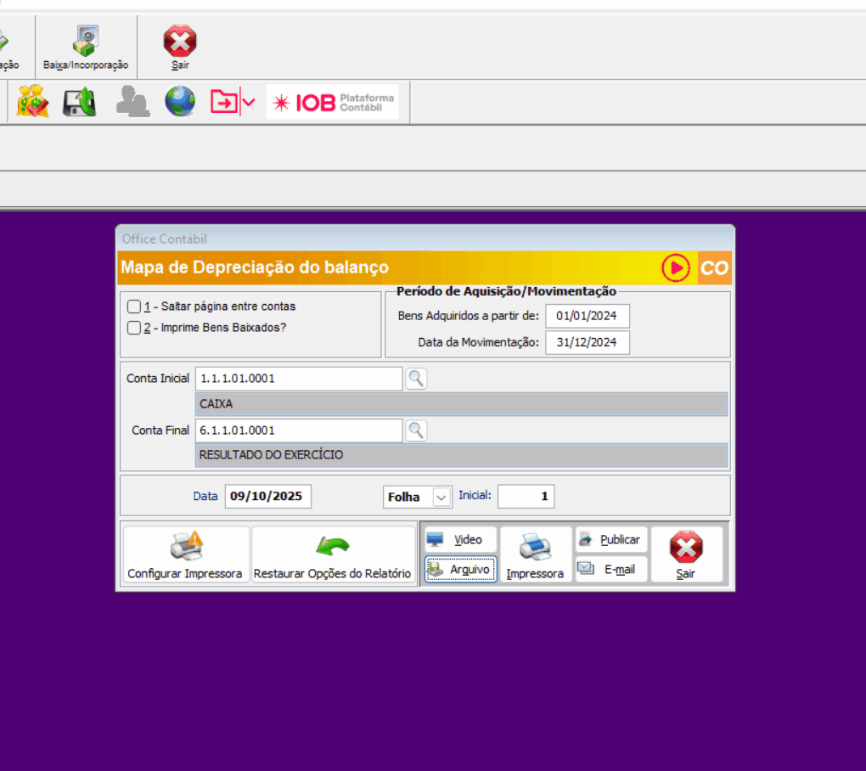This screenshot has height=771, width=866.
Task: Enable Saltar página entre contas checkbox
Action: pyautogui.click(x=133, y=307)
